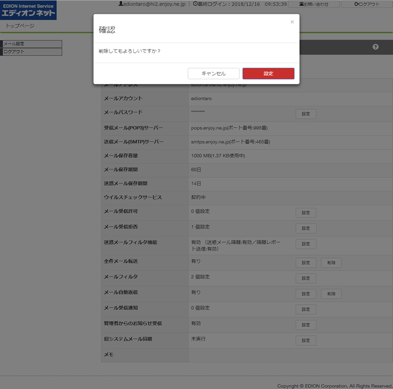Click 設定 for メール受信許可
This screenshot has width=393, height=389.
click(305, 212)
